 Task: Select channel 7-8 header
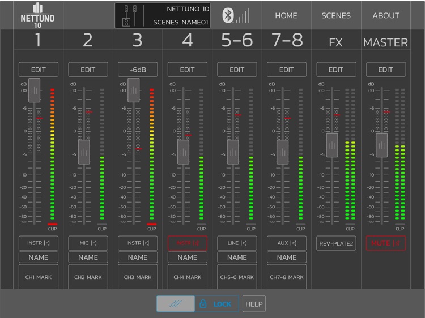[x=287, y=40]
